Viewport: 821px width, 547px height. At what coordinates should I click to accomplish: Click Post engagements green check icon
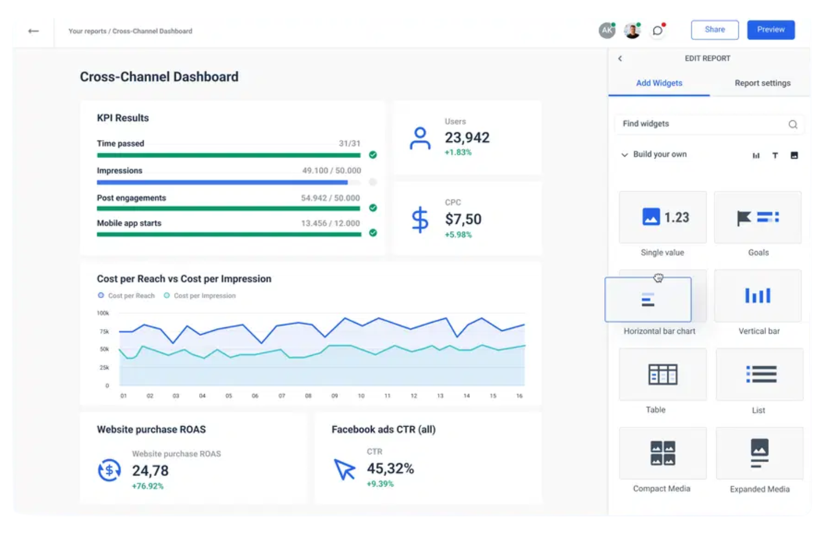coord(373,208)
